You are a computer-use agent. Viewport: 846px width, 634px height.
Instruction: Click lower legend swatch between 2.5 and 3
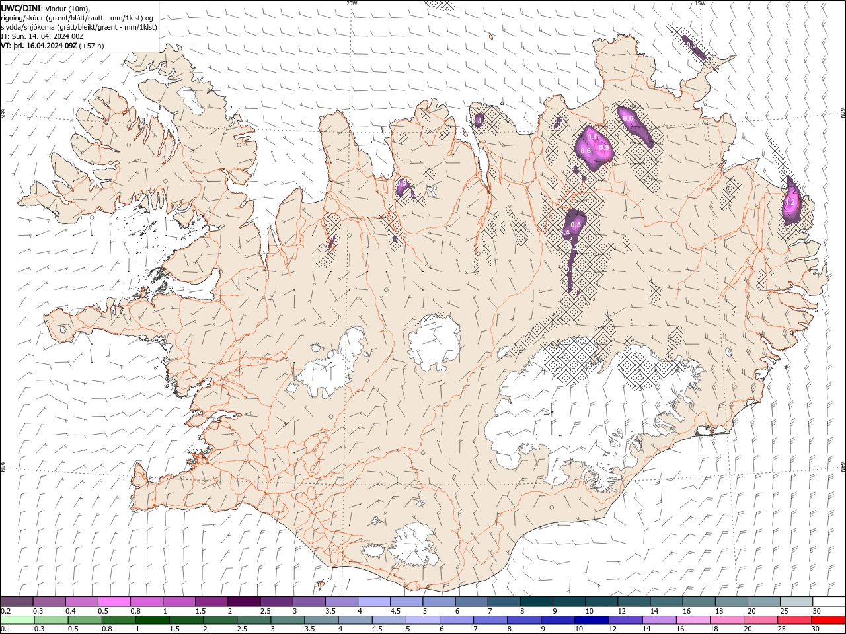pos(254,620)
